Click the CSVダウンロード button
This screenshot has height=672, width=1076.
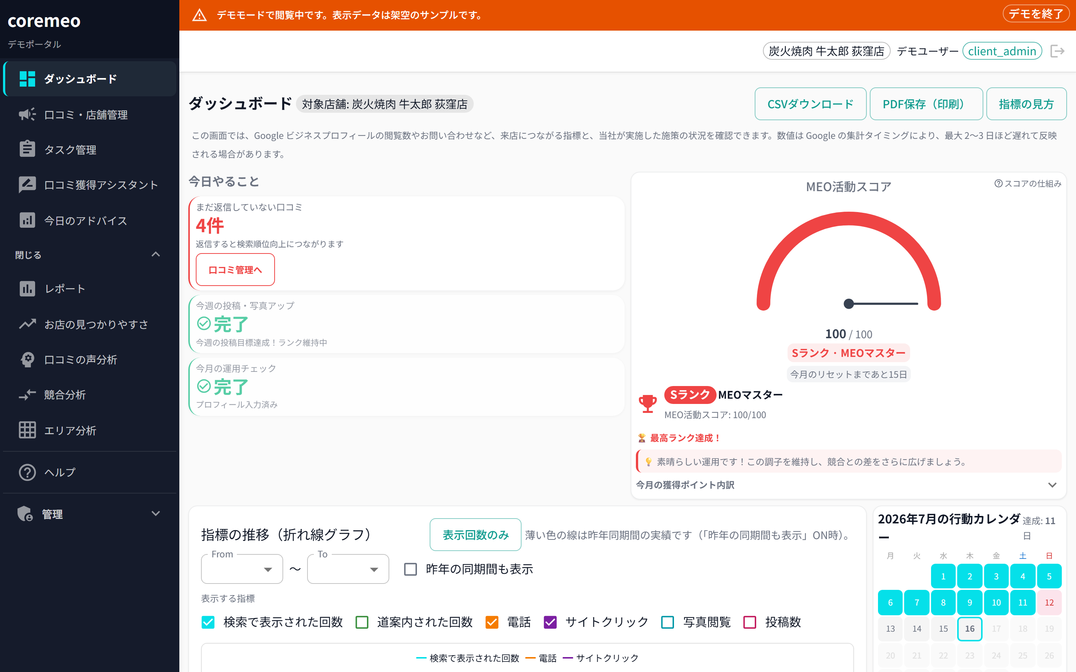pyautogui.click(x=810, y=104)
